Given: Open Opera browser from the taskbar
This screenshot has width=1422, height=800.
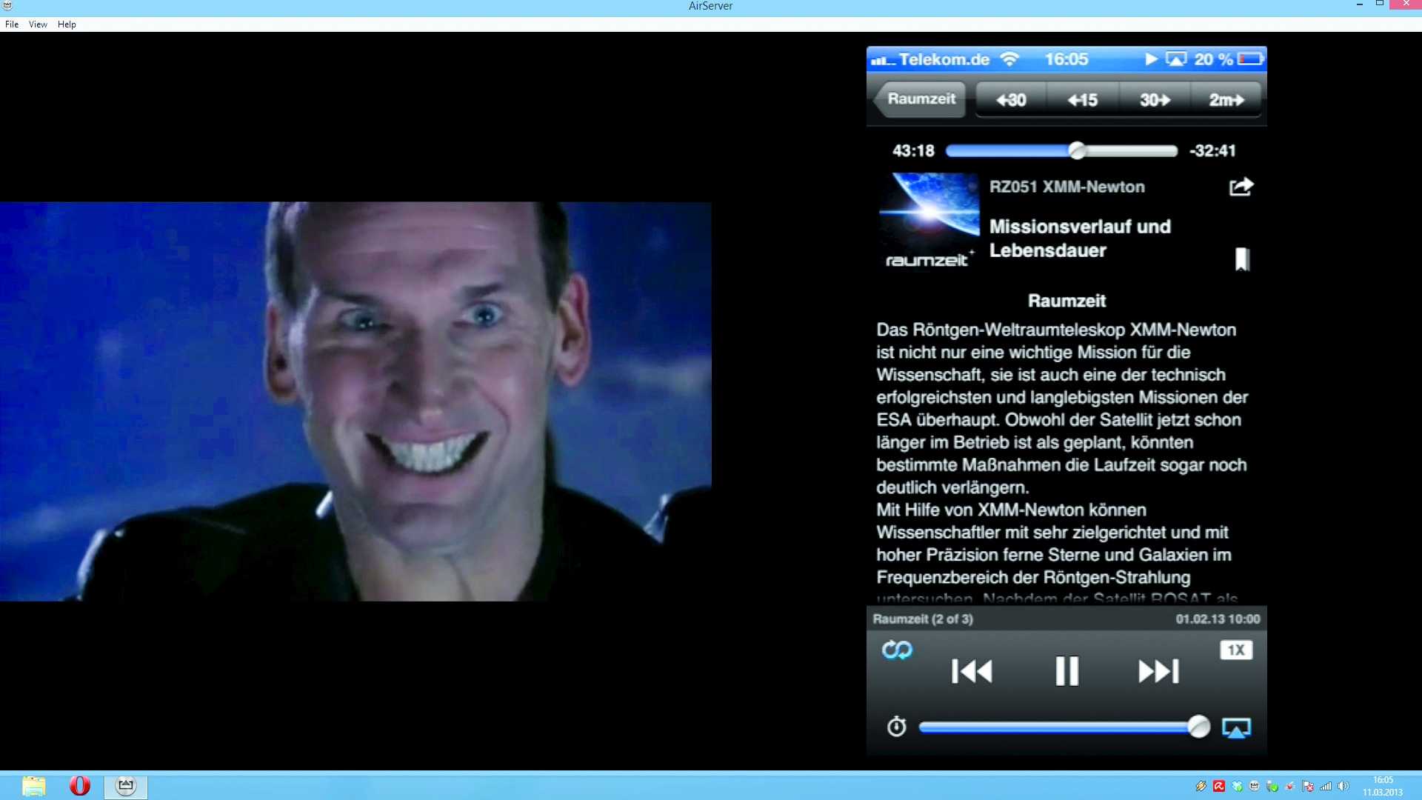Looking at the screenshot, I should [80, 786].
